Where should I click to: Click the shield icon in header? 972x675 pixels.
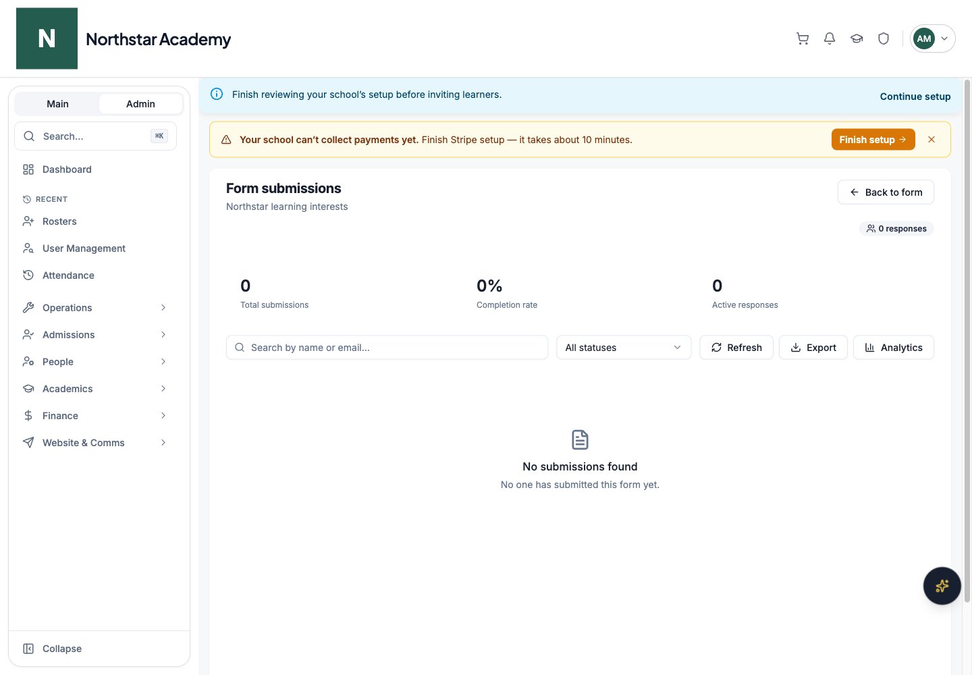(x=884, y=38)
